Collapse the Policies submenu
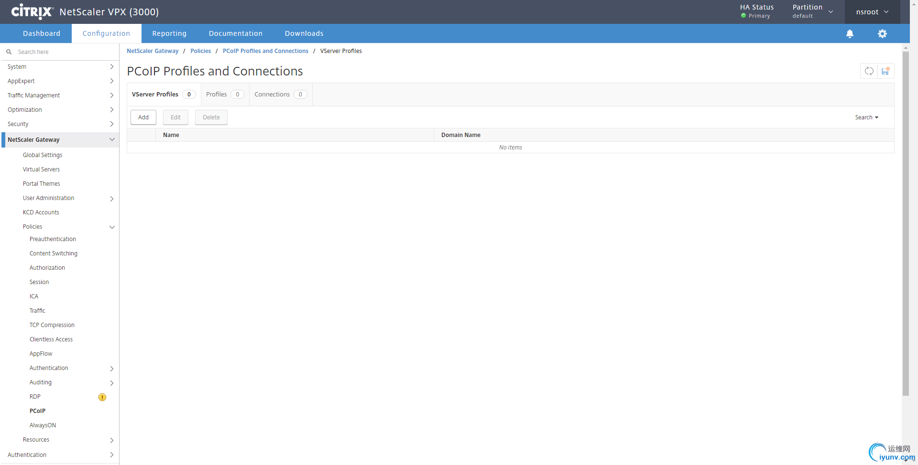Image resolution: width=918 pixels, height=465 pixels. [x=112, y=227]
